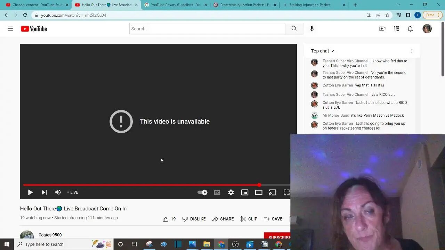Click in the YouTube search field
Screen dimensions: 445x250
coord(207,29)
